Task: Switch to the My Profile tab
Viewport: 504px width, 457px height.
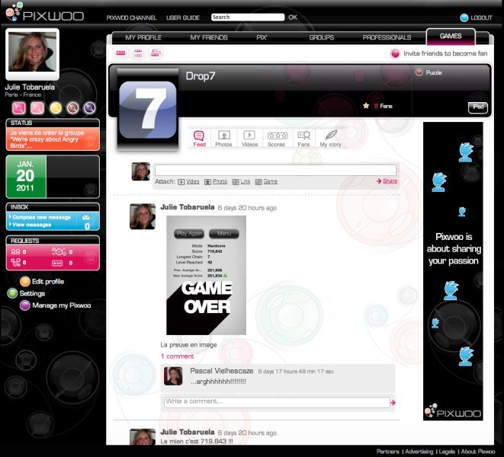Action: pos(143,37)
